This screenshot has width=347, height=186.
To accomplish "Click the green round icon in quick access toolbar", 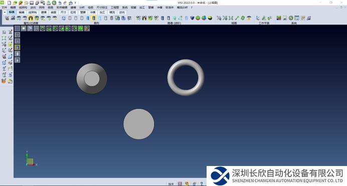I will click(x=54, y=3).
